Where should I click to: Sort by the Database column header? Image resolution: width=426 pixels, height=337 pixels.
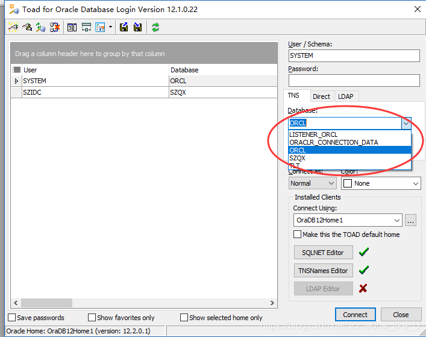(x=223, y=70)
